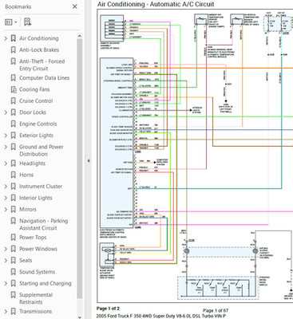This screenshot has height=319, width=293.
Task: Open Anti-Theft - Forced Entry Circuit bookmark
Action: 42,65
